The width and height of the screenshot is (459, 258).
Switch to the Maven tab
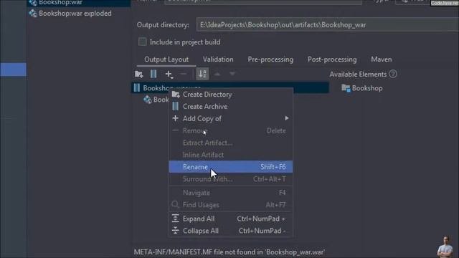381,59
